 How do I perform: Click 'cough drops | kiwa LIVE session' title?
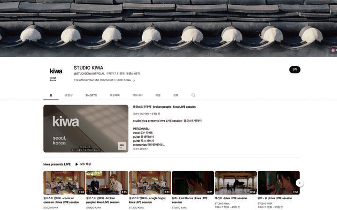[x=148, y=200]
